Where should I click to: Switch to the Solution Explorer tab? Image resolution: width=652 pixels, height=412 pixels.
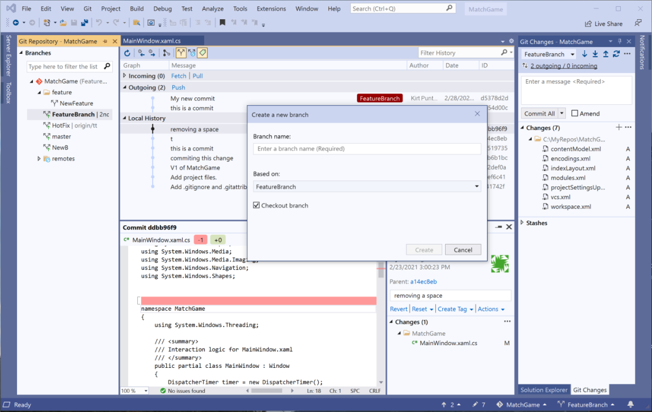(x=544, y=389)
